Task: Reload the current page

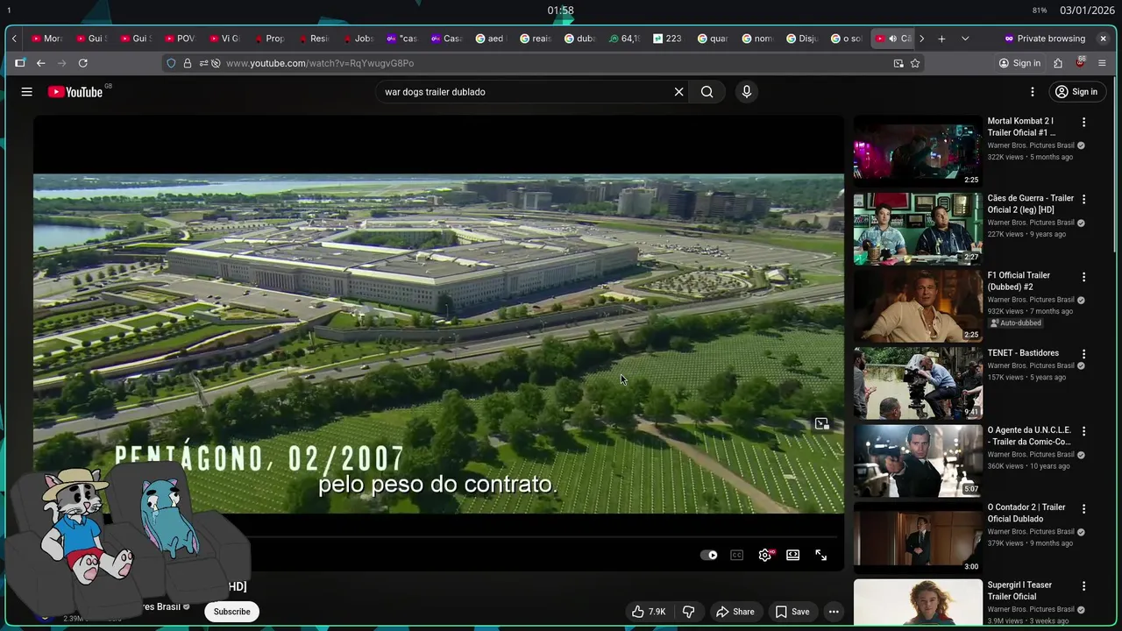Action: (x=82, y=63)
